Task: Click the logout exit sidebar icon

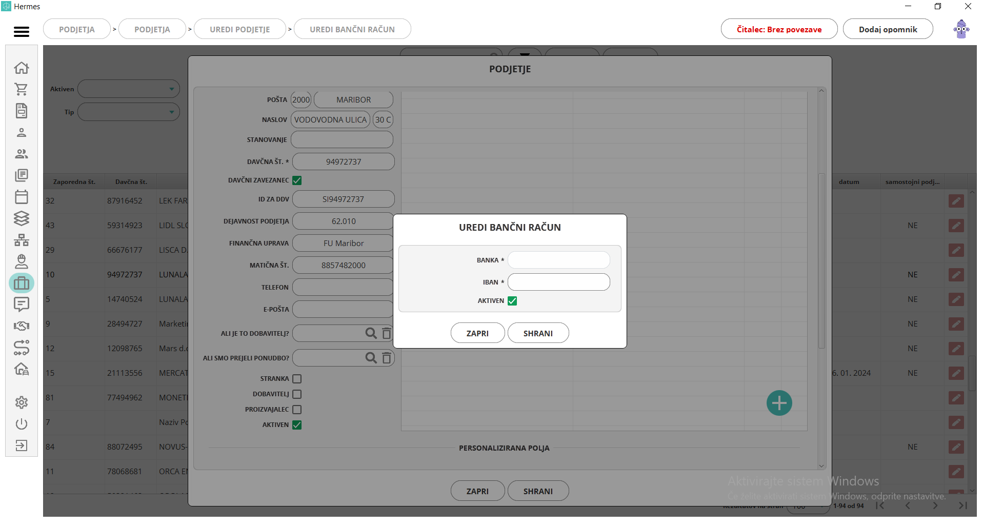Action: (x=22, y=445)
